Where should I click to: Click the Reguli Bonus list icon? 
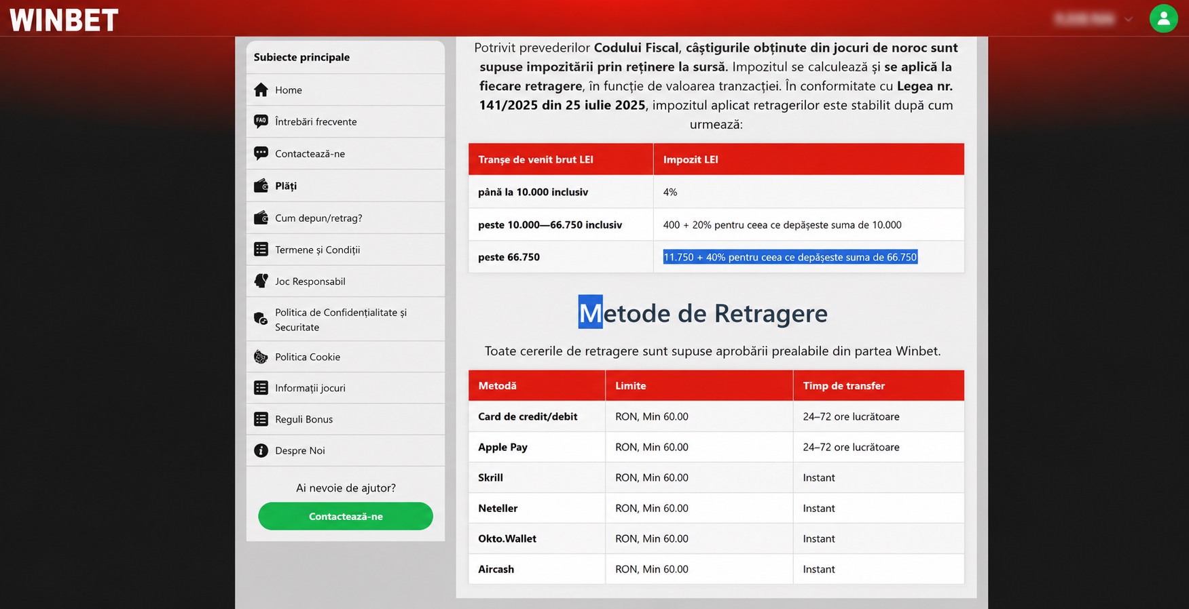[261, 419]
